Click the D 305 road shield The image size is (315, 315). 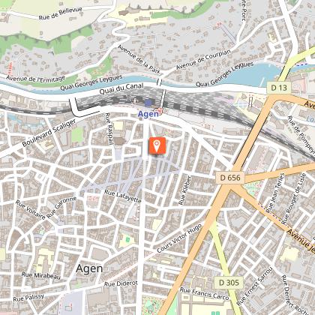tap(229, 283)
